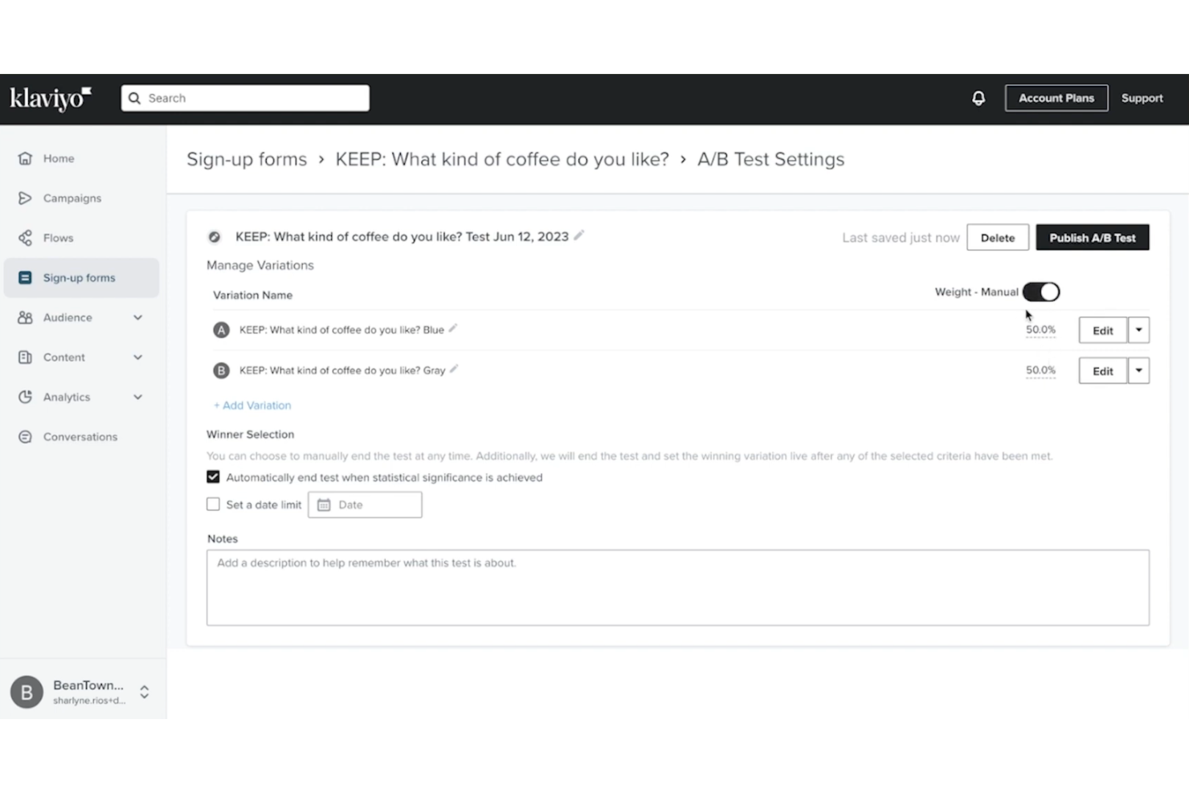Enable the Set a date limit checkbox

coord(213,504)
